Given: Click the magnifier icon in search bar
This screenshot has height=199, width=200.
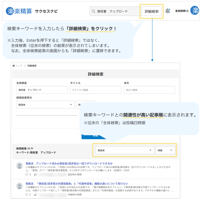Looking at the screenshot, I should 93,12.
